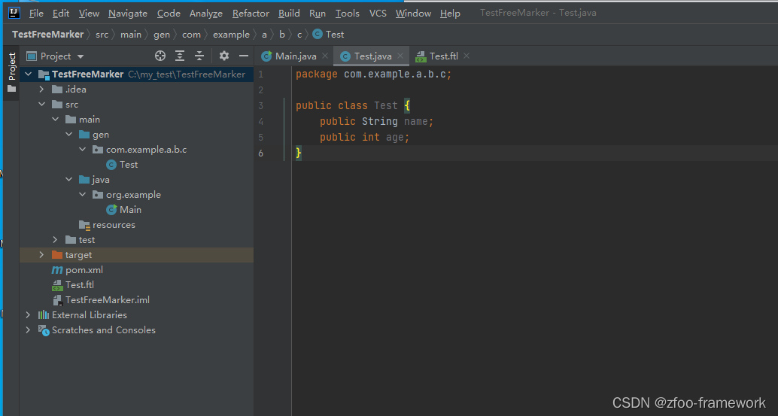Open the Navigate menu
This screenshot has width=778, height=416.
coord(127,14)
